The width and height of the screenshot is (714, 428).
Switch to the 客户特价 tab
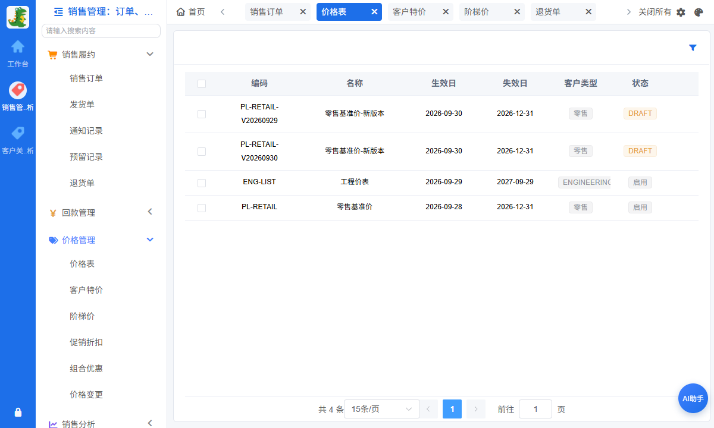coord(409,11)
